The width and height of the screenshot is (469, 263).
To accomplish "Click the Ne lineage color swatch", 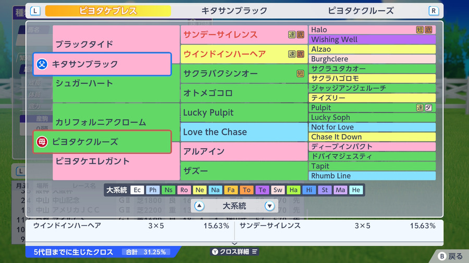I will (x=200, y=190).
